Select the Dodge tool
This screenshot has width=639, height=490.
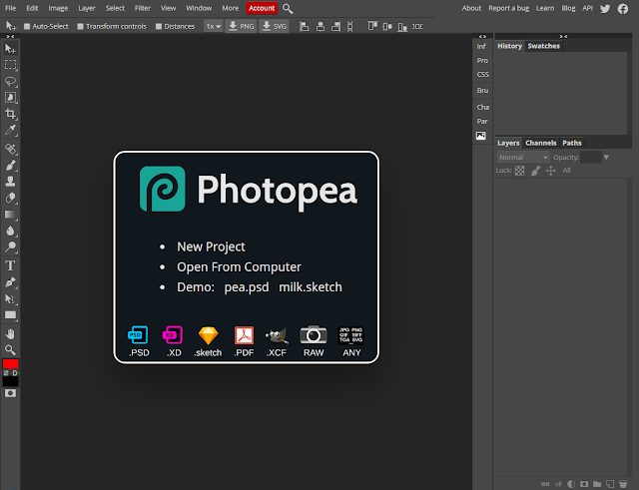10,246
